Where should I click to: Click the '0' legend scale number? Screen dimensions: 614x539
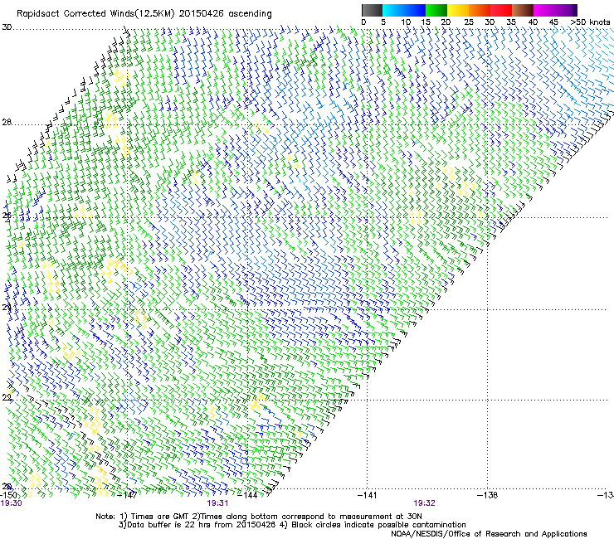click(x=363, y=22)
